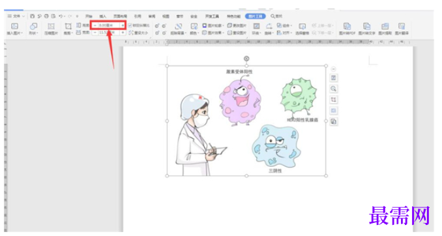Image resolution: width=442 pixels, height=236 pixels.
Task: Click Picture Translate (图片翻译) icon
Action: coord(402,27)
